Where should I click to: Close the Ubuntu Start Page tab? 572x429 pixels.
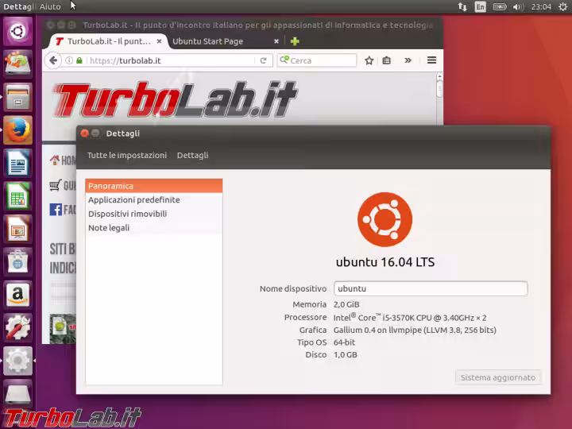tap(276, 41)
